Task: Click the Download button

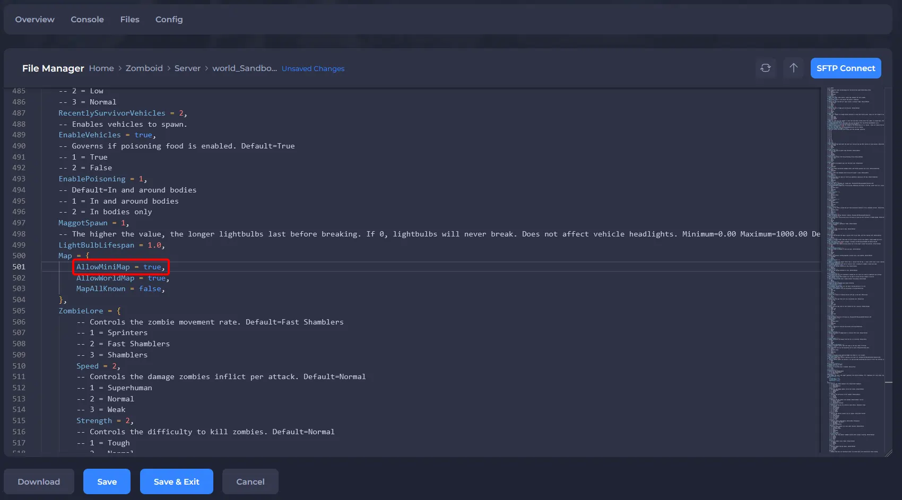Action: tap(39, 481)
